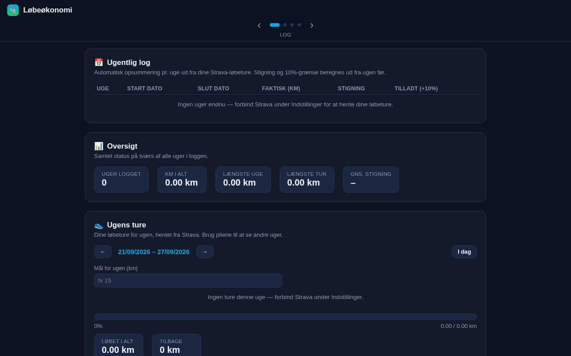Click the Oversigt heading
The height and width of the screenshot is (356, 571).
(x=122, y=146)
